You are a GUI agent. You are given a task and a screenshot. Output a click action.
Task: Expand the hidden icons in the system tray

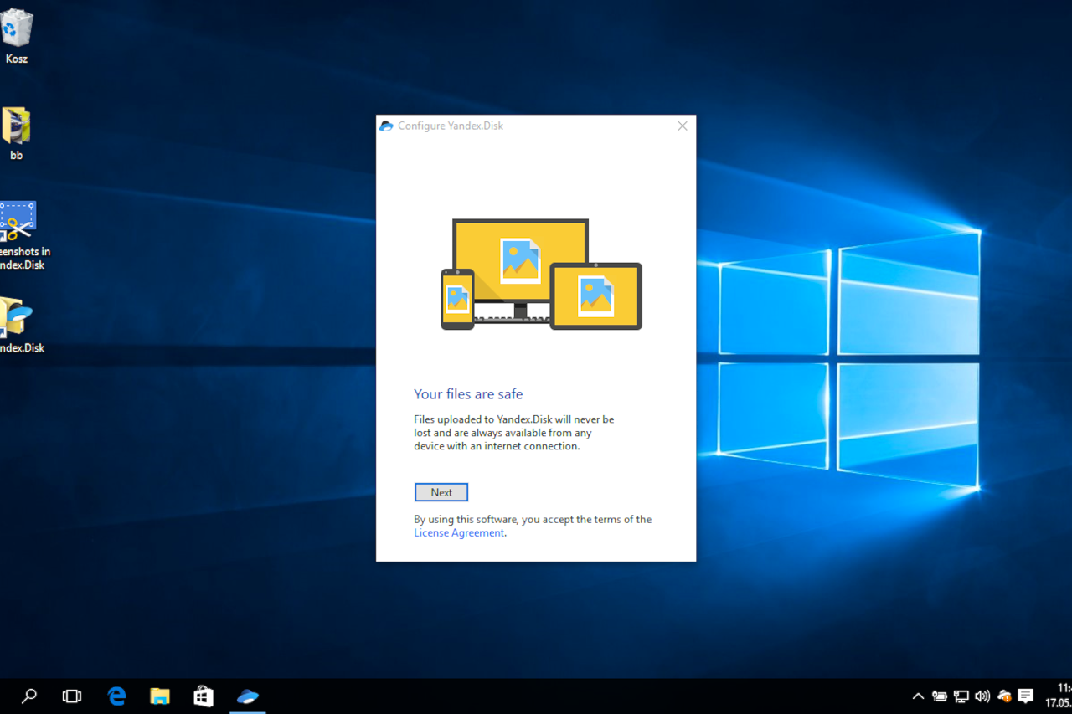[x=918, y=696]
